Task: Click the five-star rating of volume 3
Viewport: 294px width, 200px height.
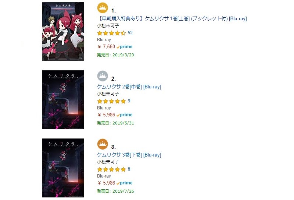Action: pyautogui.click(x=111, y=169)
